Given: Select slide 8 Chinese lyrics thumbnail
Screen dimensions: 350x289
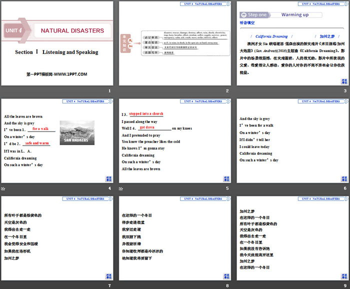Looking at the screenshot, I should tap(175, 238).
